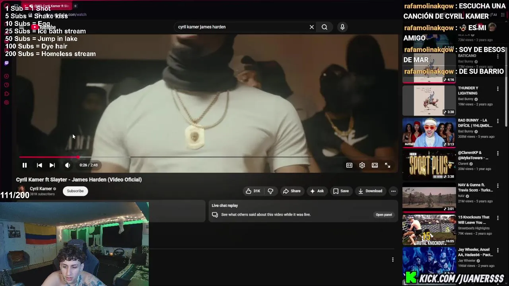Click the Ask button
Viewport: 509px width, 286px height.
coord(317,191)
